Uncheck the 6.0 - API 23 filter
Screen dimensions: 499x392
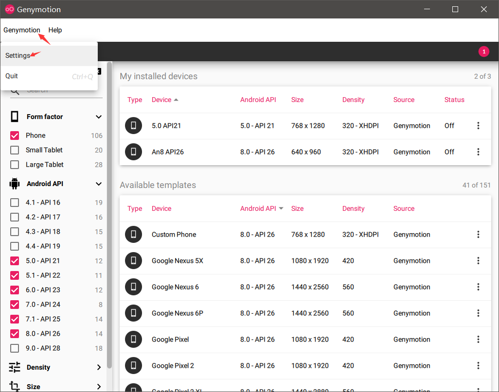(15, 290)
